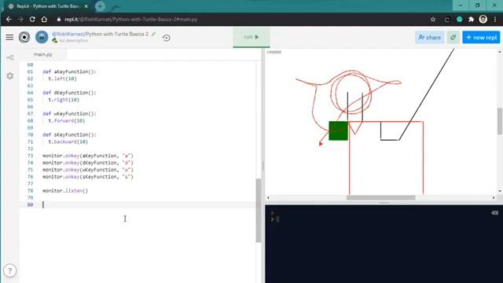The image size is (503, 283).
Task: Bookmark this page with star icon
Action: pyautogui.click(x=433, y=20)
